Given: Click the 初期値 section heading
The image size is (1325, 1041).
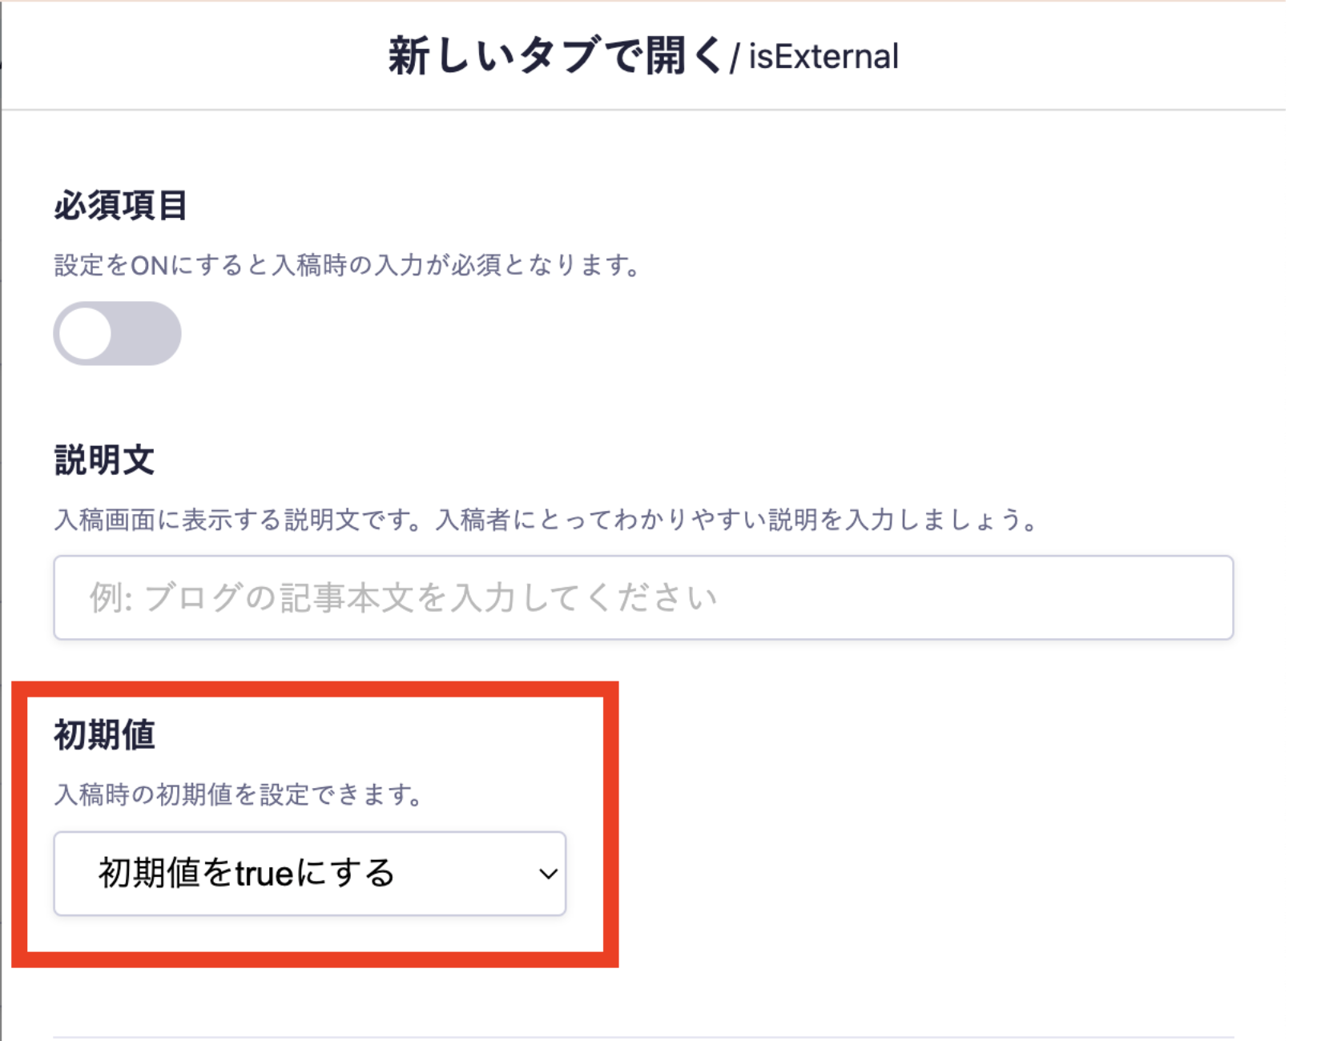Looking at the screenshot, I should pyautogui.click(x=104, y=734).
